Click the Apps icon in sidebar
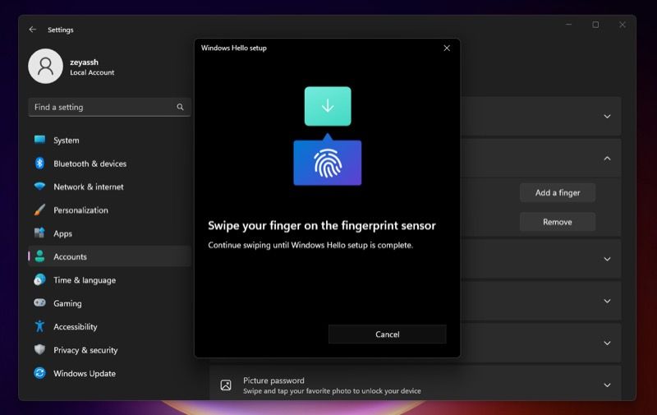The width and height of the screenshot is (657, 415). coord(39,233)
